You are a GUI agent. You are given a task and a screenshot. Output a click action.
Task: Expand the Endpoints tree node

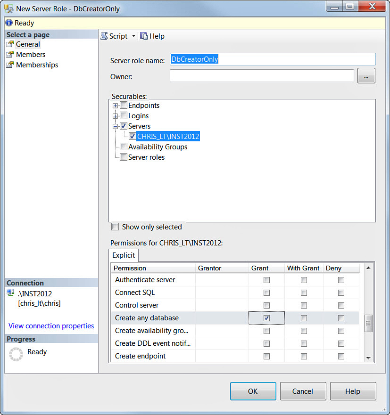pos(115,106)
